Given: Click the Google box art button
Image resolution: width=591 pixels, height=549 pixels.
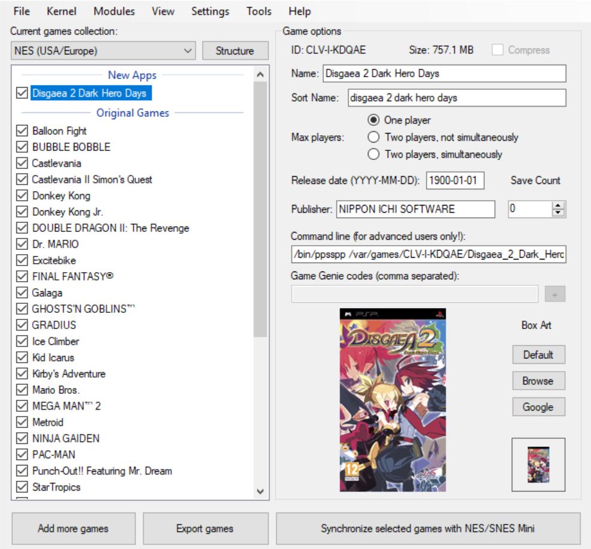Looking at the screenshot, I should (539, 407).
